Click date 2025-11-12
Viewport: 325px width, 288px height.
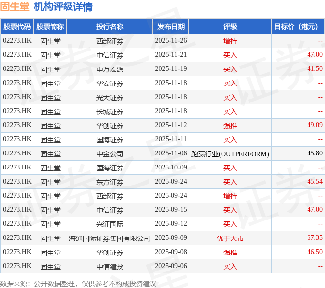coord(171,125)
